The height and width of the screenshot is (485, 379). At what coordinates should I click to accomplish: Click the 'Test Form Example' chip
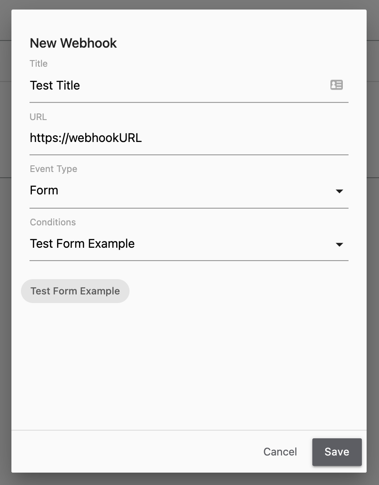click(x=75, y=291)
